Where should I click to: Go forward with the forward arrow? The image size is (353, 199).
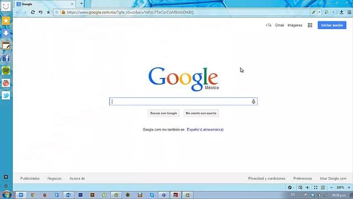click(25, 12)
